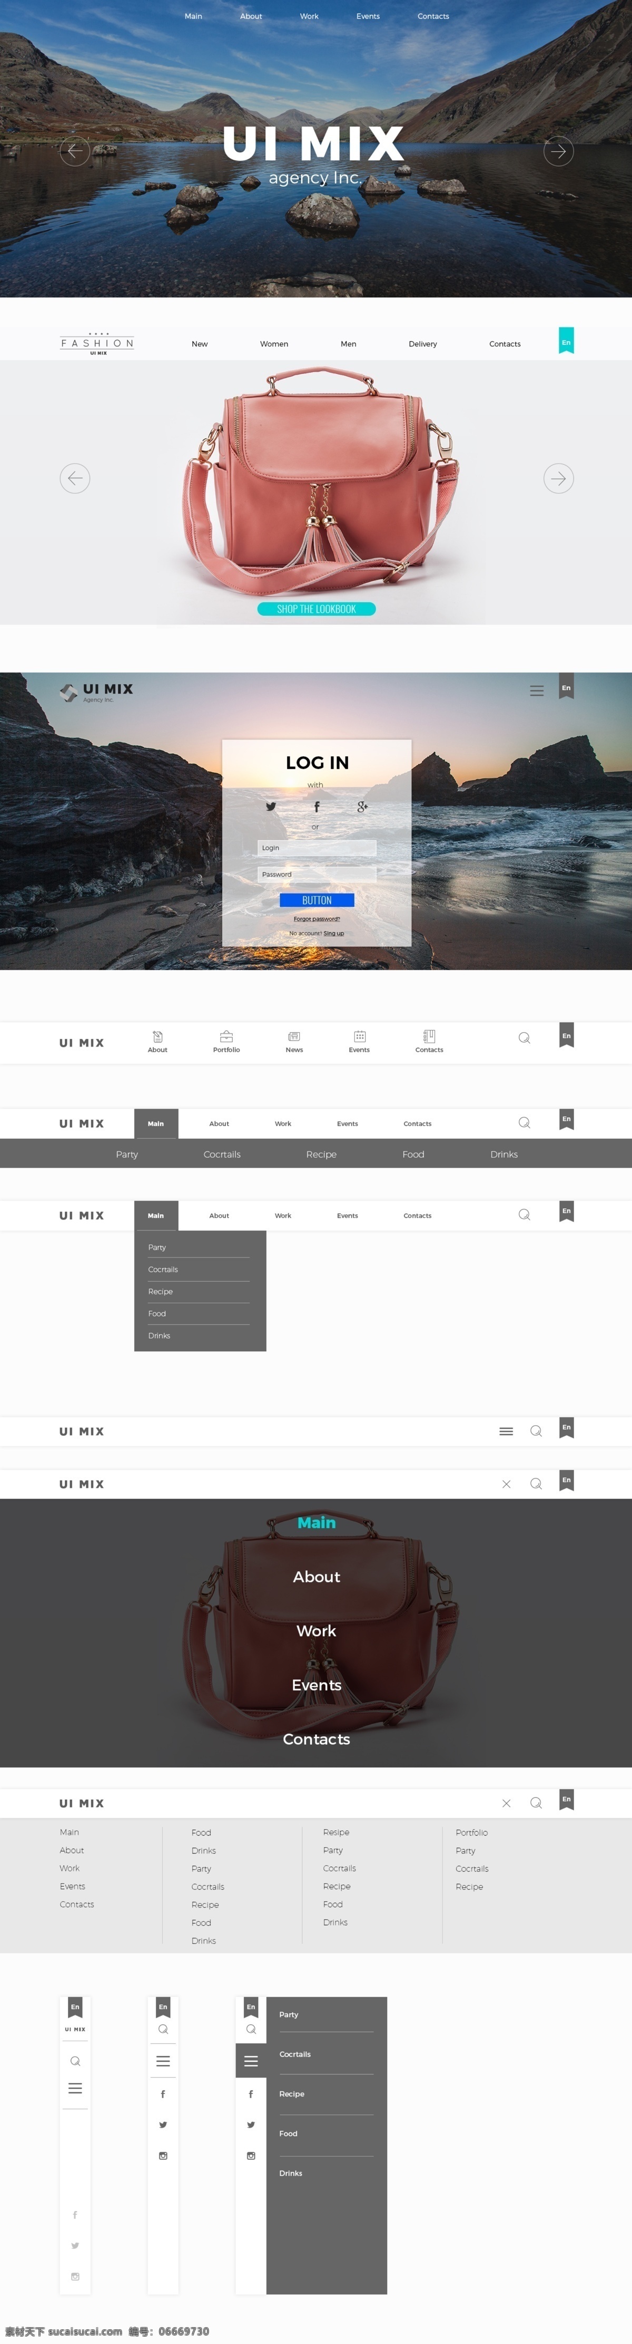Image resolution: width=632 pixels, height=2344 pixels.
Task: Follow the Sing up link
Action: click(334, 934)
